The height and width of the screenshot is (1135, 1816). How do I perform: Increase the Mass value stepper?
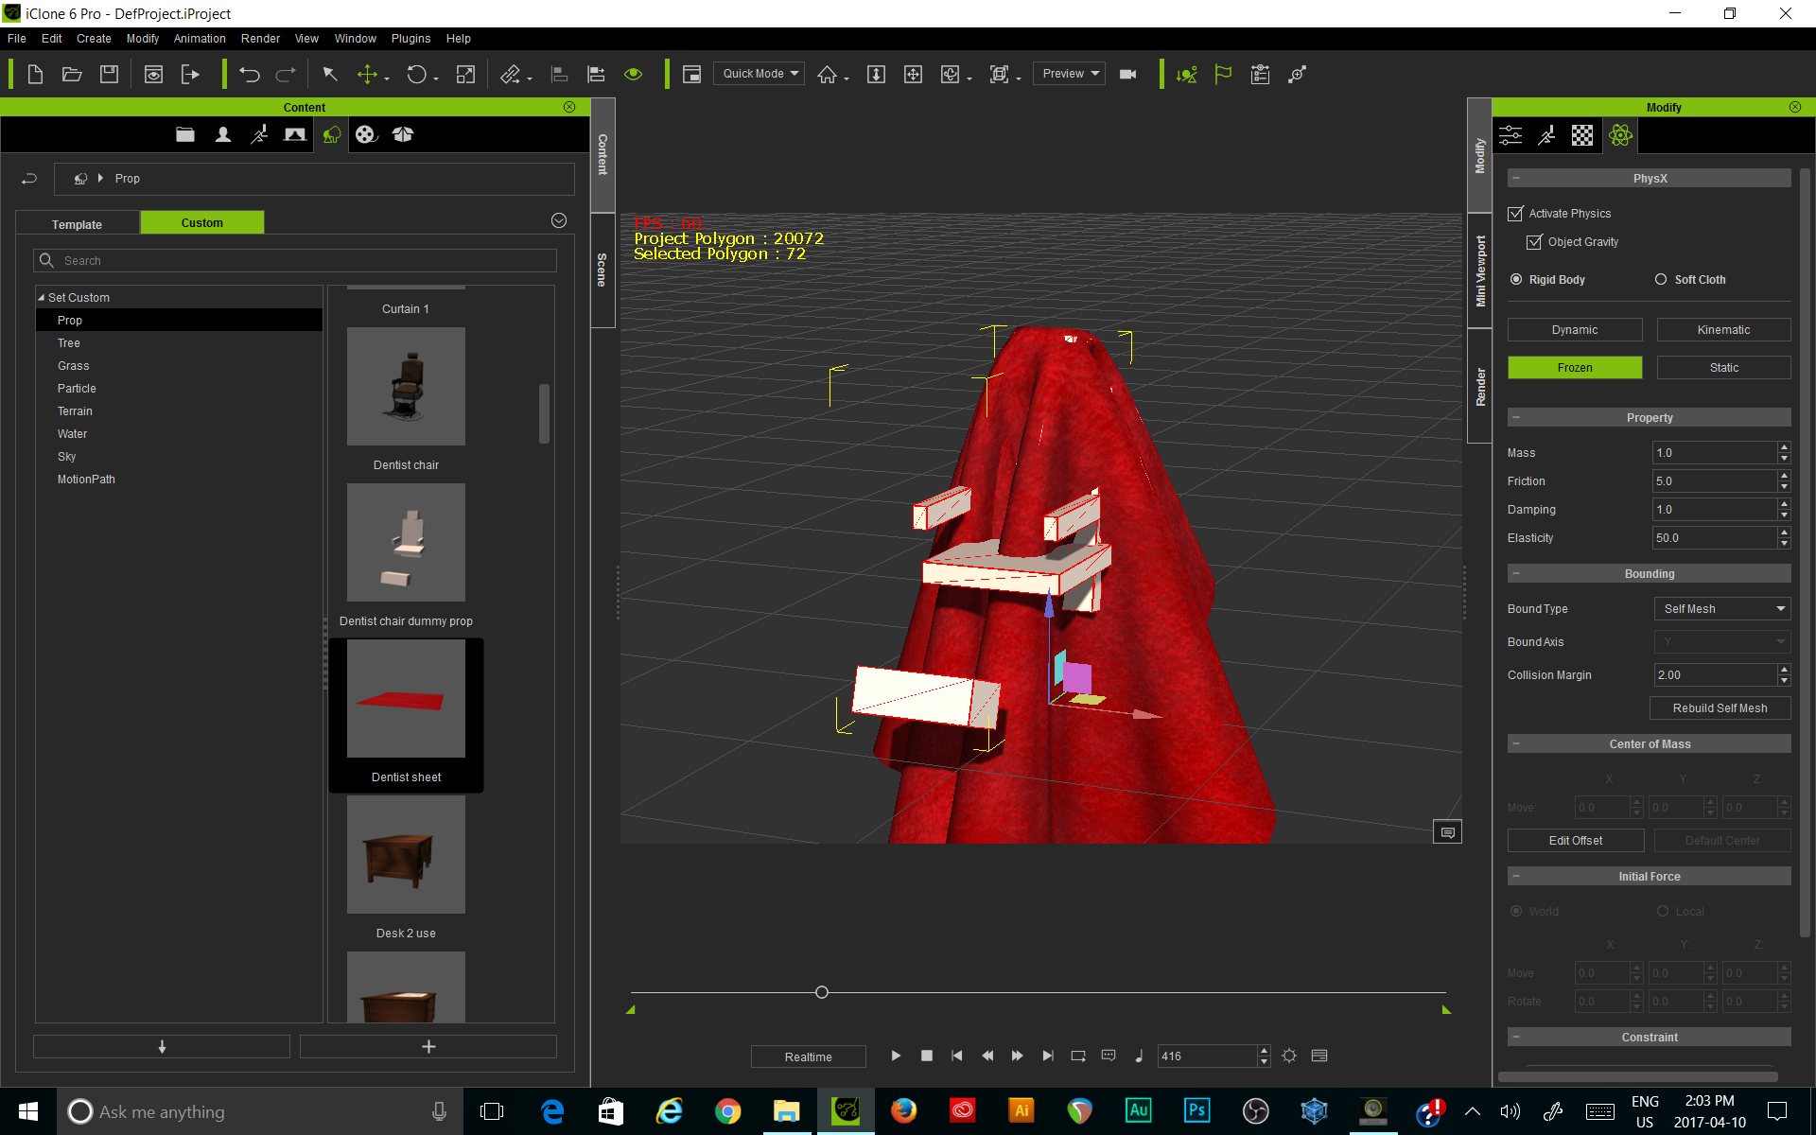1784,447
